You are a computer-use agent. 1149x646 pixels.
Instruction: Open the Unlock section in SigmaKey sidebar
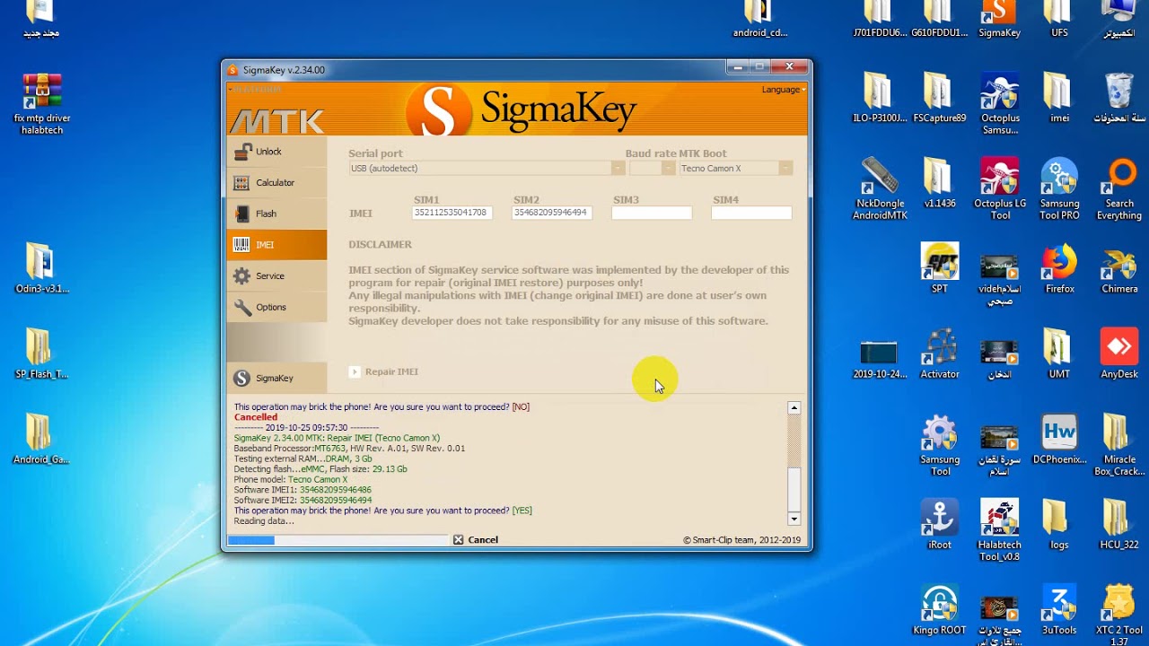pyautogui.click(x=276, y=152)
